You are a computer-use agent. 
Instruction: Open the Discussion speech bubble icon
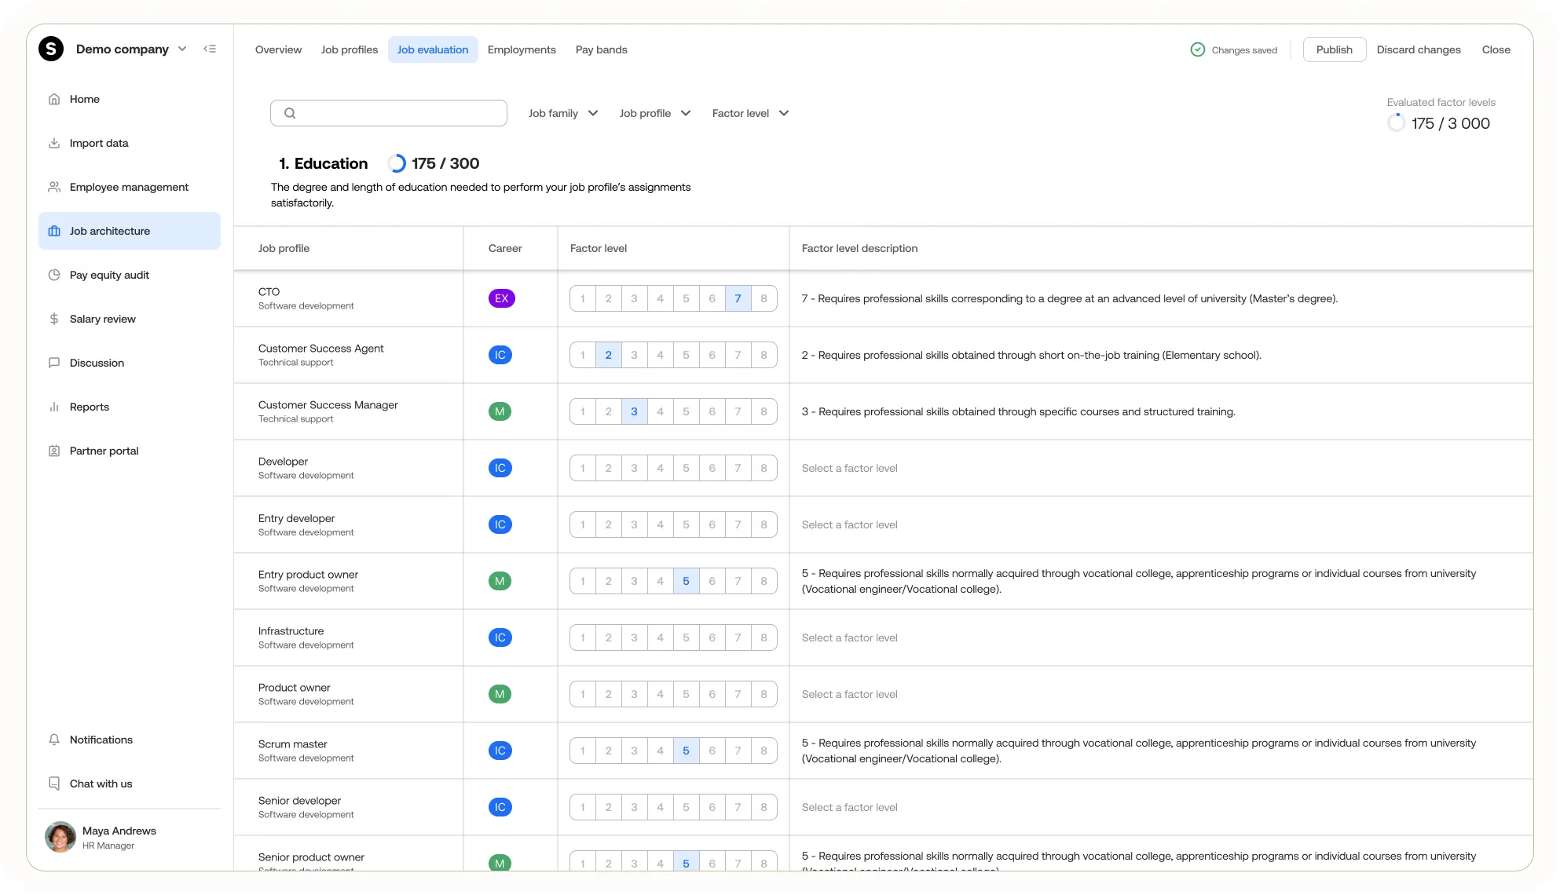coord(54,363)
